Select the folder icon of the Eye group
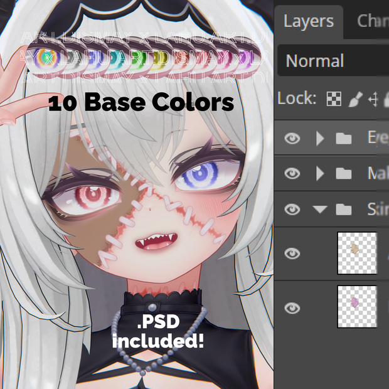Viewport: 389px width, 389px height. click(344, 138)
